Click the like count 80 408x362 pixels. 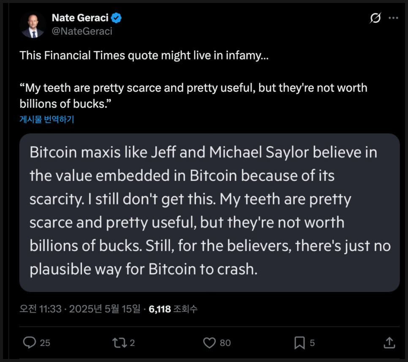pos(225,343)
